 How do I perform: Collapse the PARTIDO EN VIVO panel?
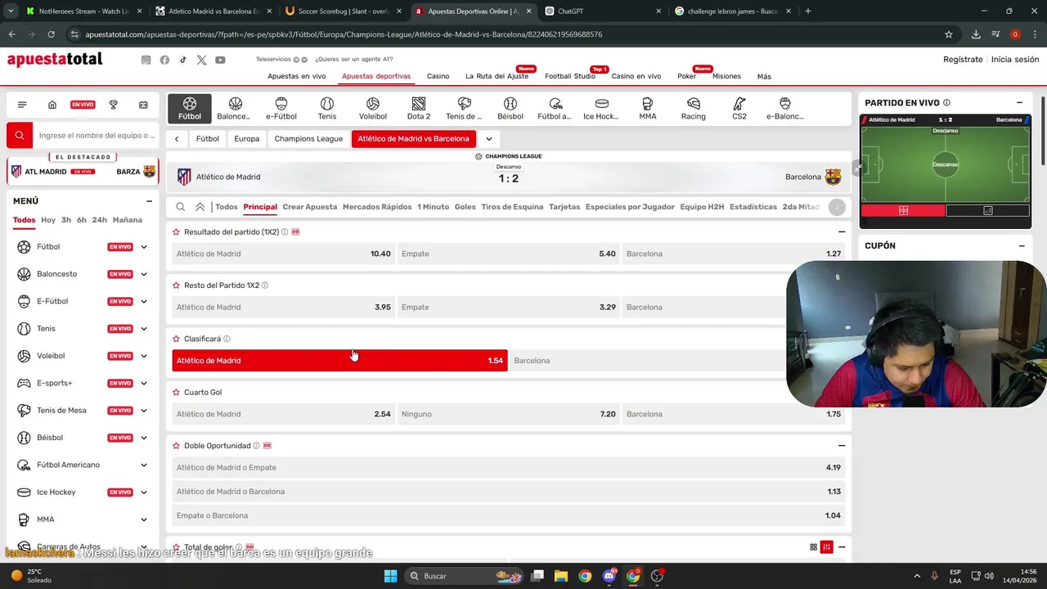pyautogui.click(x=1020, y=103)
